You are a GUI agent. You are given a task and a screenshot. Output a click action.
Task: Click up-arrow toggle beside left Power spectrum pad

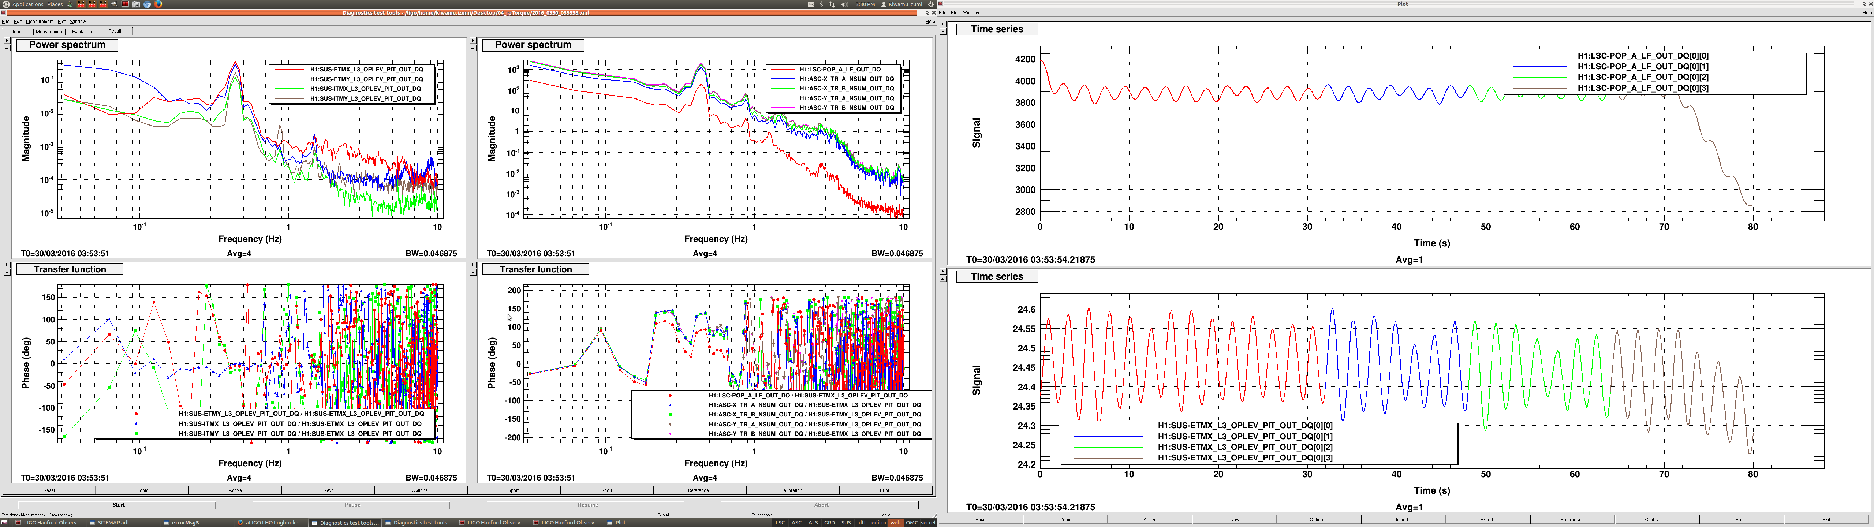[x=7, y=48]
